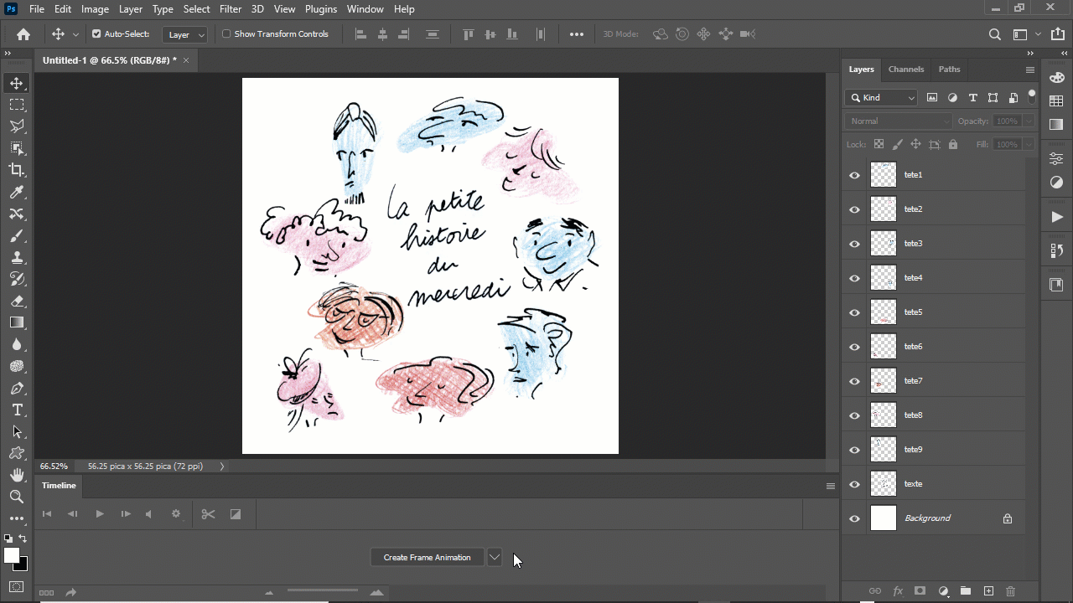1073x603 pixels.
Task: Open the Window menu
Action: tap(365, 9)
